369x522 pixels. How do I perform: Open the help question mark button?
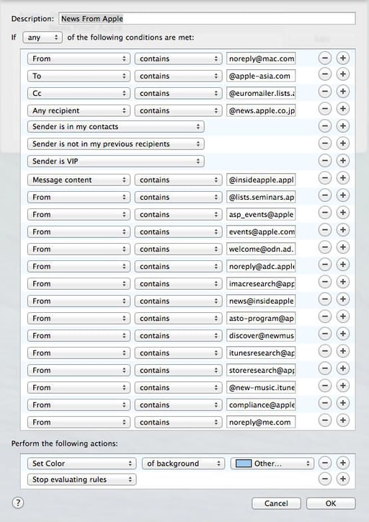click(18, 503)
